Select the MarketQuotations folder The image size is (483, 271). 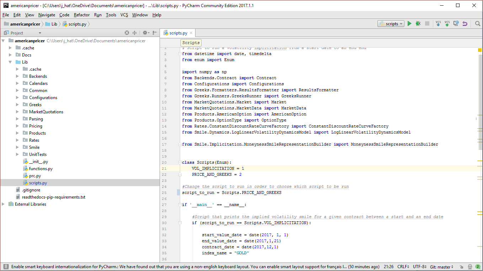click(x=46, y=112)
